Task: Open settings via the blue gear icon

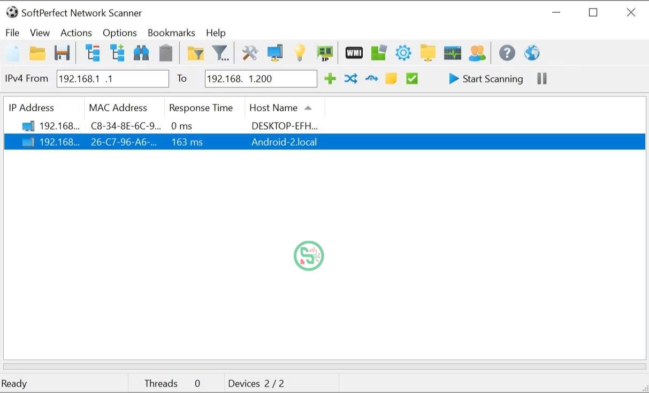Action: click(403, 53)
